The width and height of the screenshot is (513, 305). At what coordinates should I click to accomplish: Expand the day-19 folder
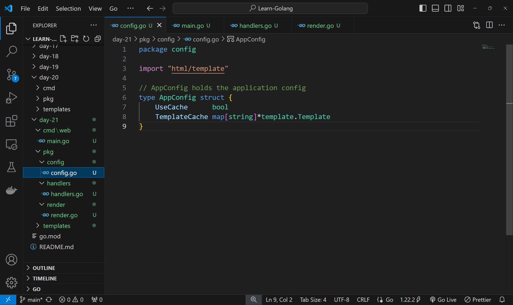pyautogui.click(x=64, y=67)
